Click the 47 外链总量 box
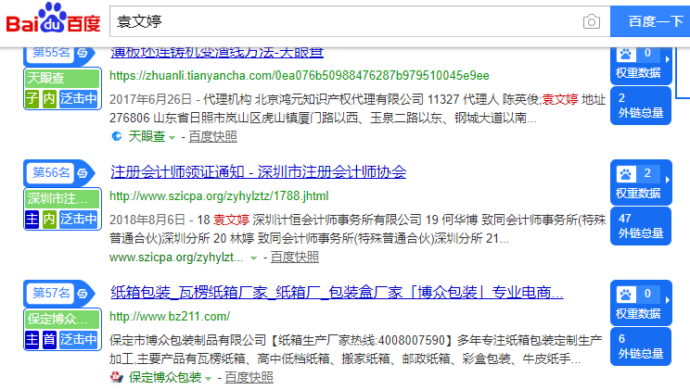The width and height of the screenshot is (690, 390). pyautogui.click(x=641, y=226)
